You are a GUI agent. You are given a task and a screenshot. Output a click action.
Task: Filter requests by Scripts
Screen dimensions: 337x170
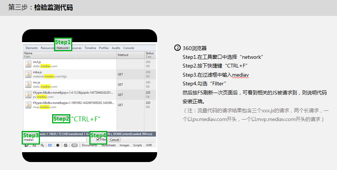click(x=137, y=145)
